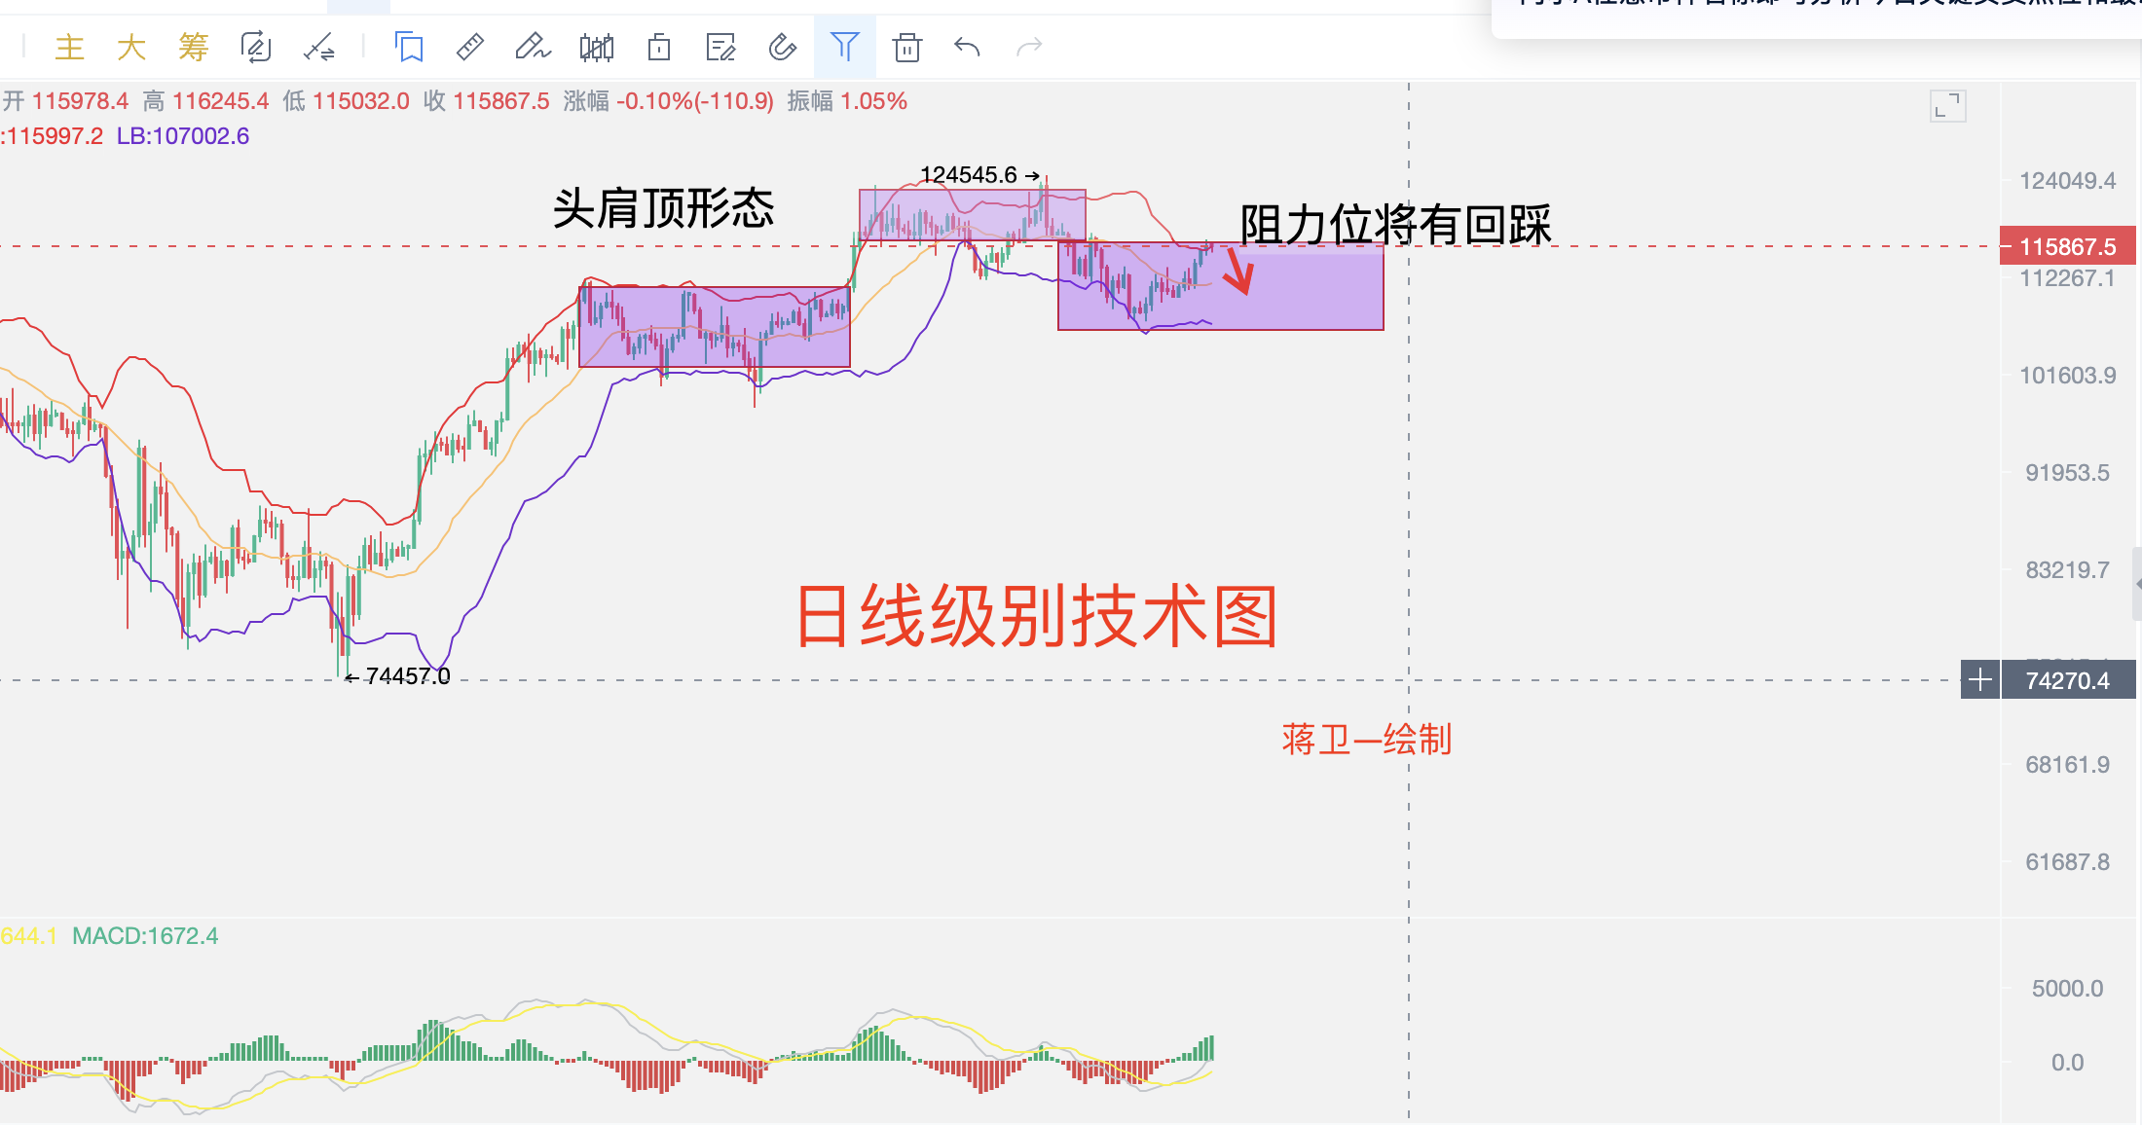Click the redo arrow icon
This screenshot has height=1125, width=2142.
coord(1029,47)
